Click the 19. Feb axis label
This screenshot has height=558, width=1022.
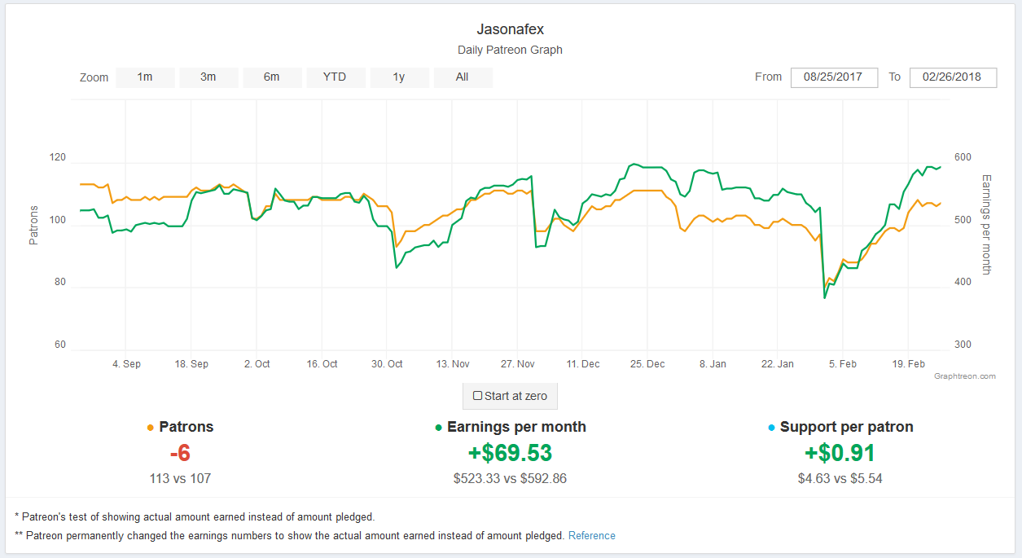(909, 364)
